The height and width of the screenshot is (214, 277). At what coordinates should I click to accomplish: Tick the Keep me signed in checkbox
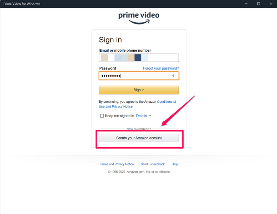click(x=102, y=116)
